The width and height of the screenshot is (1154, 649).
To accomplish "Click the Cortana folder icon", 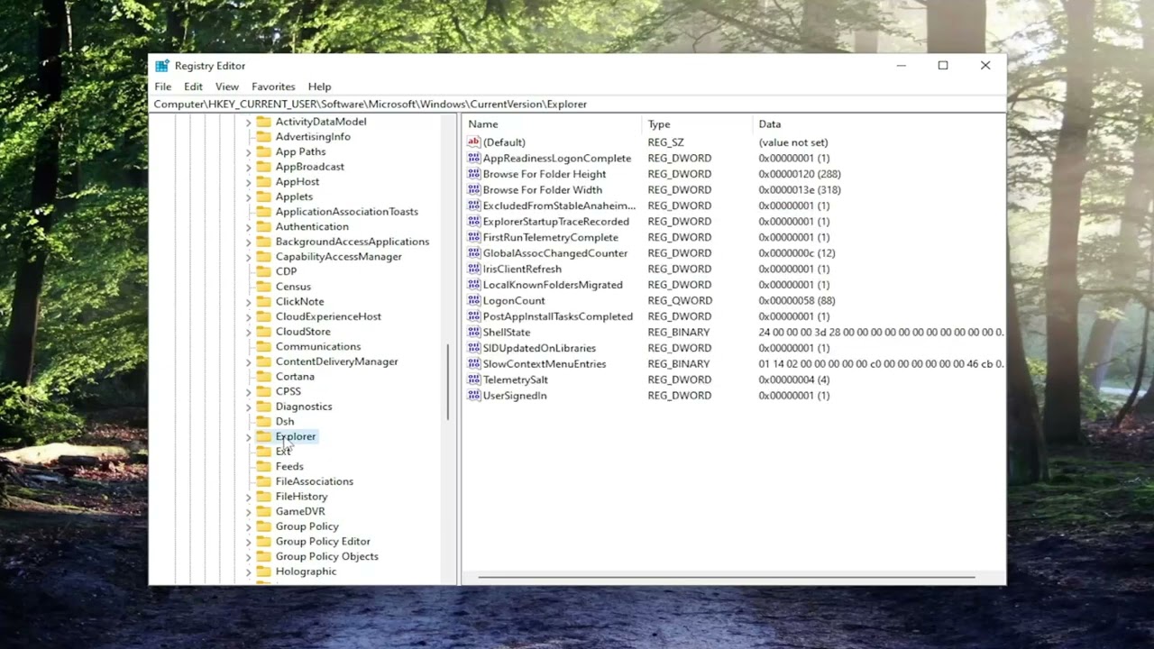I will pyautogui.click(x=263, y=376).
